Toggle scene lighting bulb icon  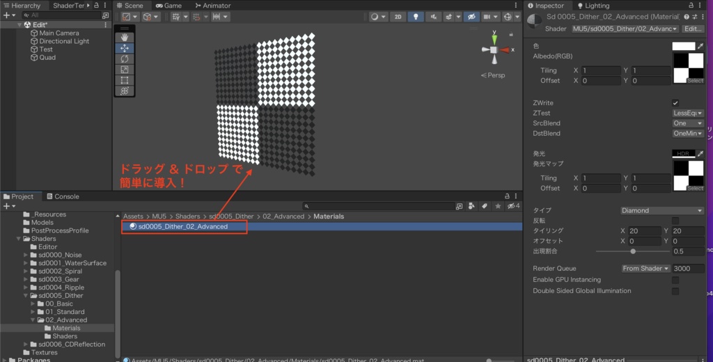[415, 17]
